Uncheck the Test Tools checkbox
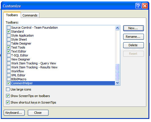The width and height of the screenshot is (151, 122). pyautogui.click(x=9, y=47)
